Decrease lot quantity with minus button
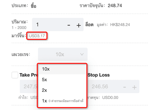The image size is (151, 110). point(69,25)
